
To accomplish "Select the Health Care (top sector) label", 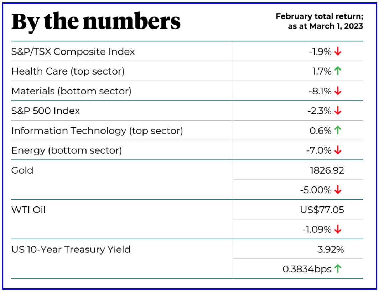I will coord(68,71).
